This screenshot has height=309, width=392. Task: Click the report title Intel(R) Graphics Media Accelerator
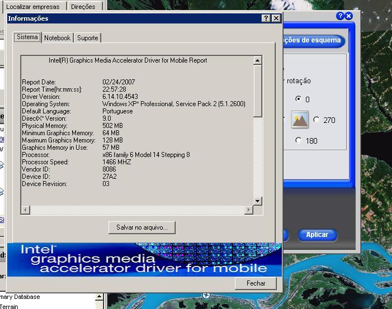coord(127,60)
